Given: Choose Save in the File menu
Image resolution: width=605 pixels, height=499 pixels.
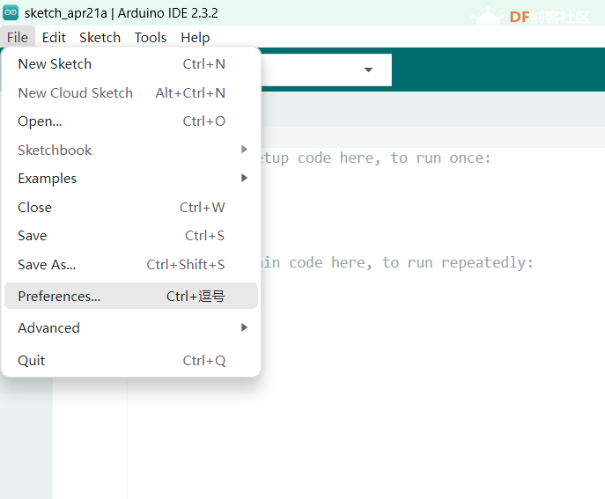Looking at the screenshot, I should click(131, 236).
